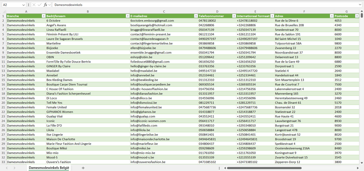This screenshot has height=171, width=364.
Task: Click the horizontal scrollbar thumb
Action: click(264, 168)
